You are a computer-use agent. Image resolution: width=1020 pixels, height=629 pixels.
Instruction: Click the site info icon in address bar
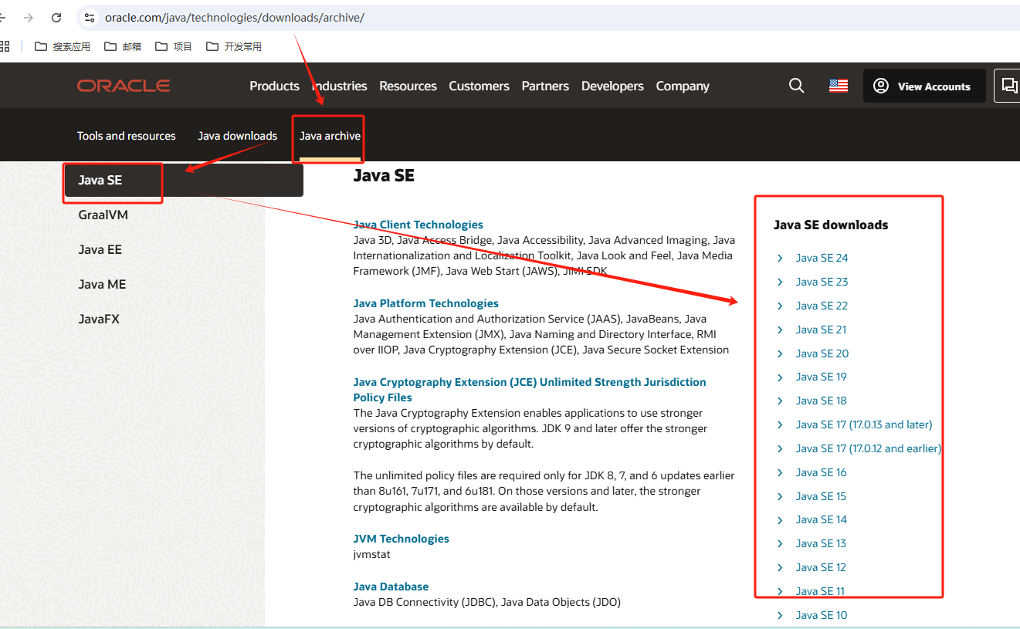click(90, 17)
